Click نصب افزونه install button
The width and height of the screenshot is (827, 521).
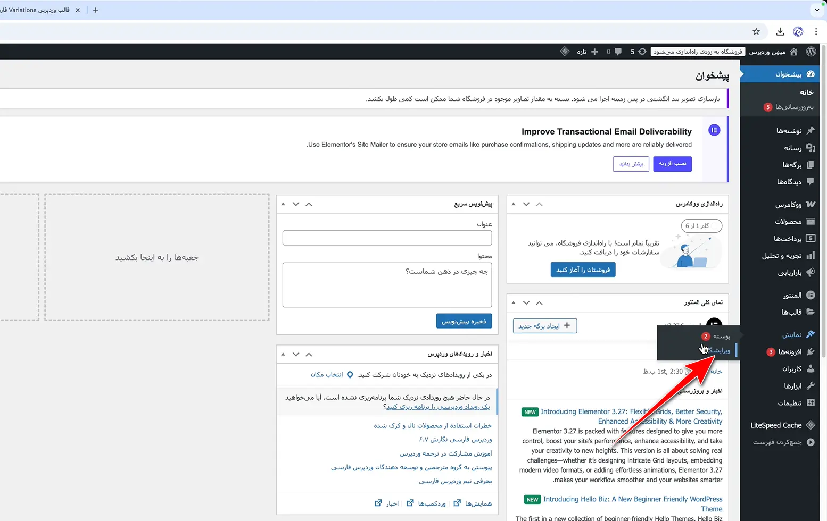click(673, 164)
